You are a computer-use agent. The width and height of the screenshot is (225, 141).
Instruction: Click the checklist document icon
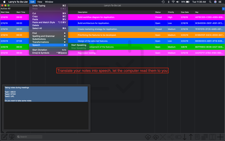tap(198, 137)
